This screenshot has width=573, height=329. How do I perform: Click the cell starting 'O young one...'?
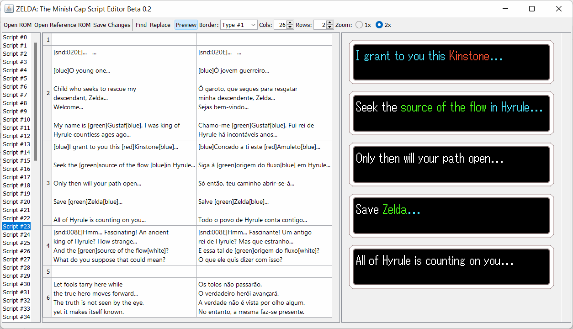click(x=124, y=93)
